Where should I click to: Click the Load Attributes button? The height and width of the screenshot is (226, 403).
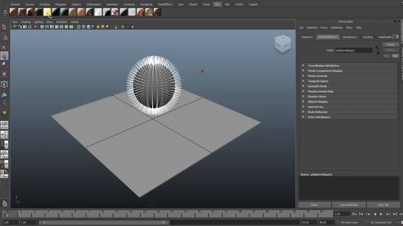click(348, 205)
